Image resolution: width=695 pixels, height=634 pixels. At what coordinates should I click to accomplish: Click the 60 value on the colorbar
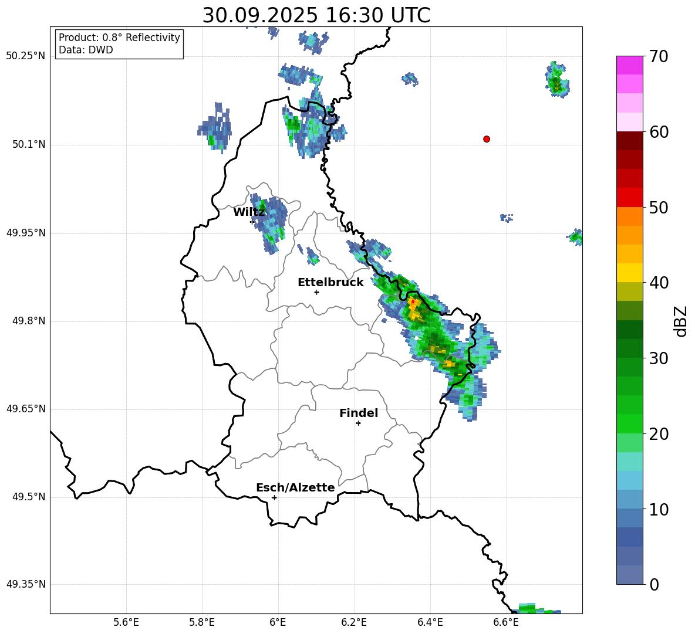pyautogui.click(x=658, y=132)
